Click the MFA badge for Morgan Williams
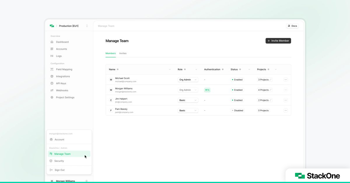This screenshot has height=183, width=350. (207, 90)
